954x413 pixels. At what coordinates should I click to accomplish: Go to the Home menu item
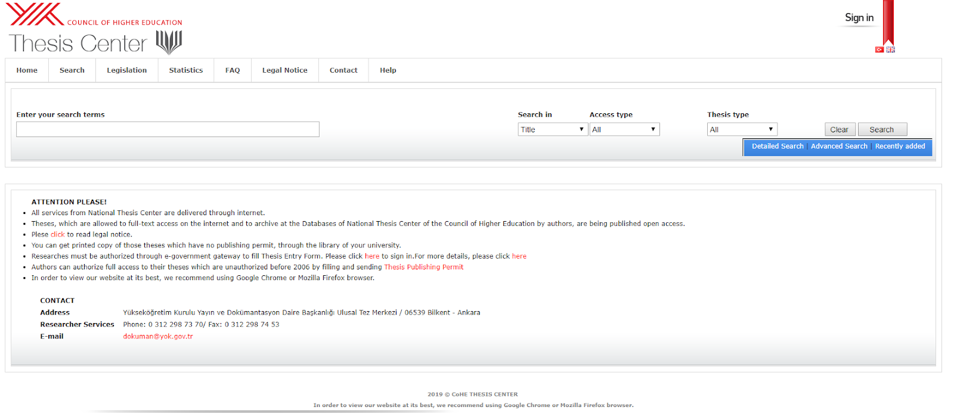[27, 70]
